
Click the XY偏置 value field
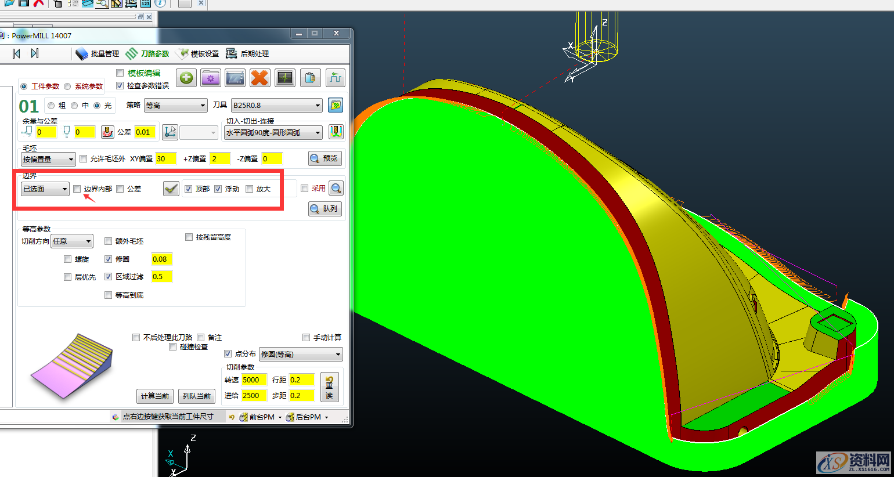165,159
